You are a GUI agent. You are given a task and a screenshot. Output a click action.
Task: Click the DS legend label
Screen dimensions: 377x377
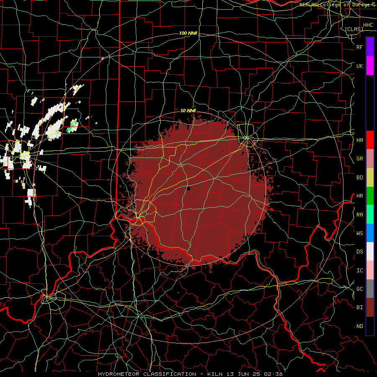point(360,252)
